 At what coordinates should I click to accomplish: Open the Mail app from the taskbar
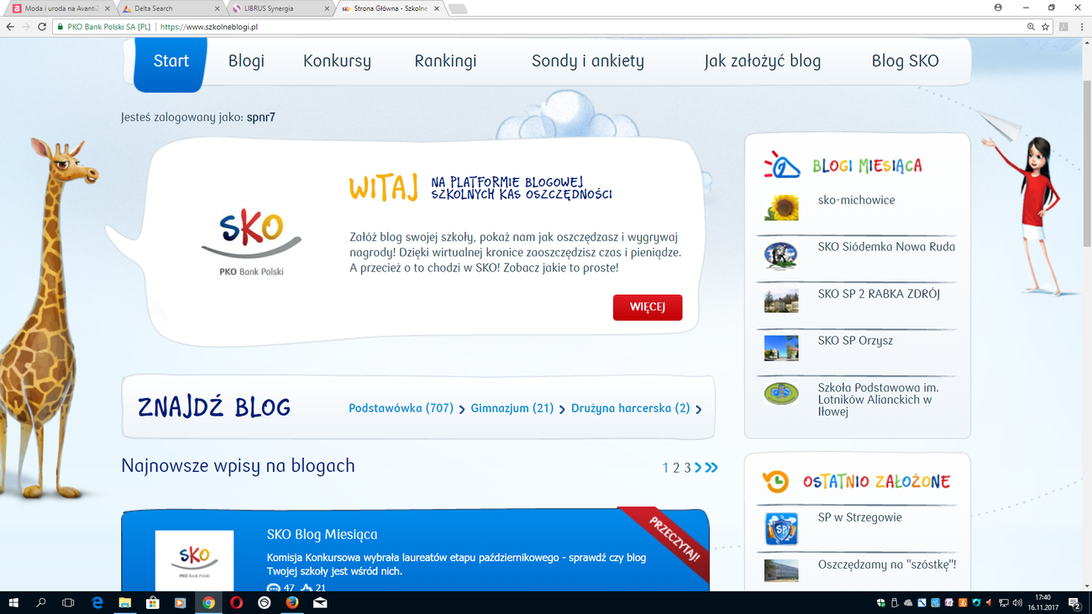click(x=320, y=603)
